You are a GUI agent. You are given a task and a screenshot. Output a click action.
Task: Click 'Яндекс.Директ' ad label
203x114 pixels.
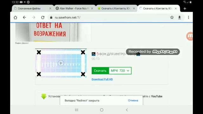(x=22, y=43)
